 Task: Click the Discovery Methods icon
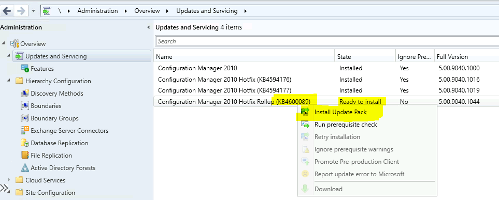click(x=25, y=94)
